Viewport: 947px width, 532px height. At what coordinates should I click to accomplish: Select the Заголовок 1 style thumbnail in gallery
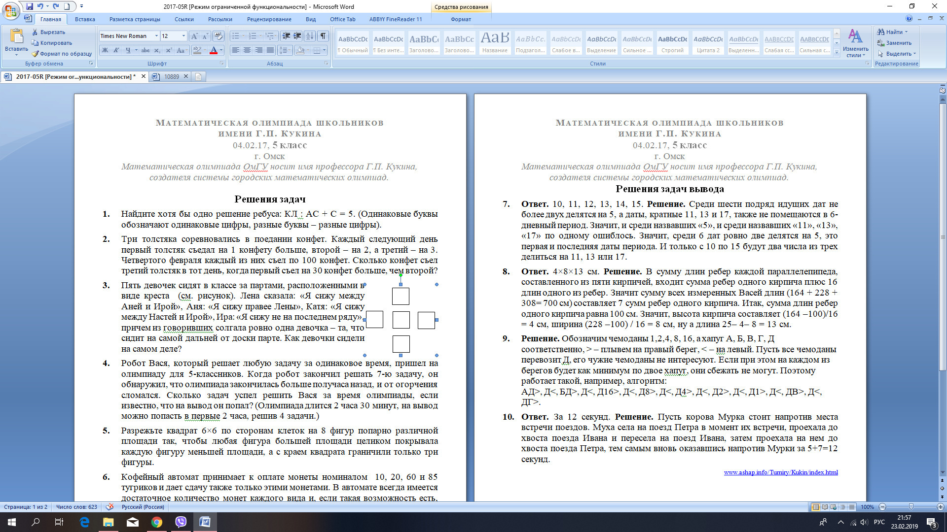[x=424, y=43]
